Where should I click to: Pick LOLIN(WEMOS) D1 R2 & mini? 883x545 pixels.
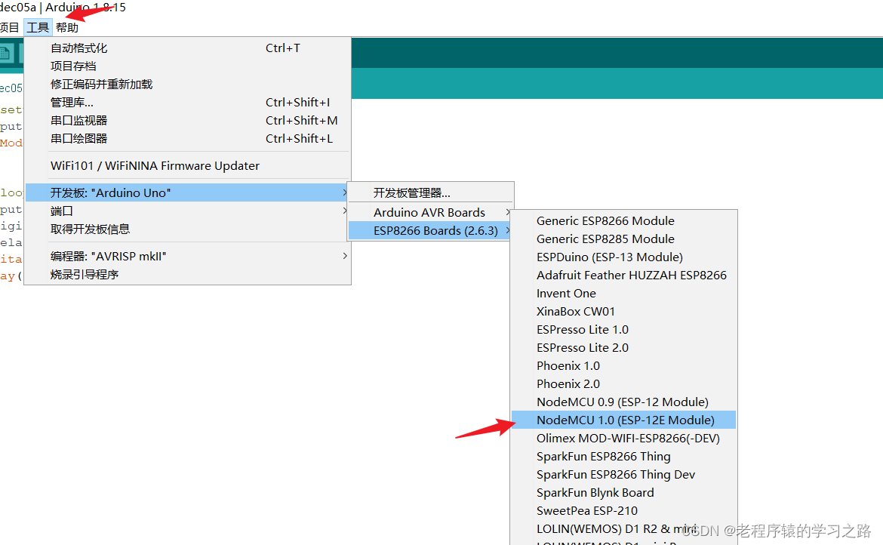(623, 528)
